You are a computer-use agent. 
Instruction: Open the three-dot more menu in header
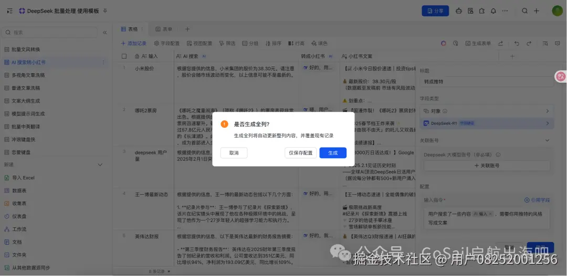pyautogui.click(x=505, y=11)
